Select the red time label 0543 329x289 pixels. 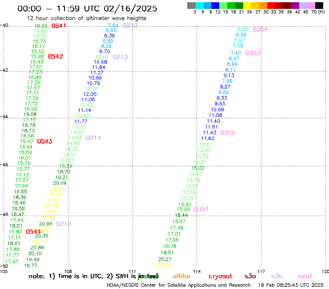45,141
